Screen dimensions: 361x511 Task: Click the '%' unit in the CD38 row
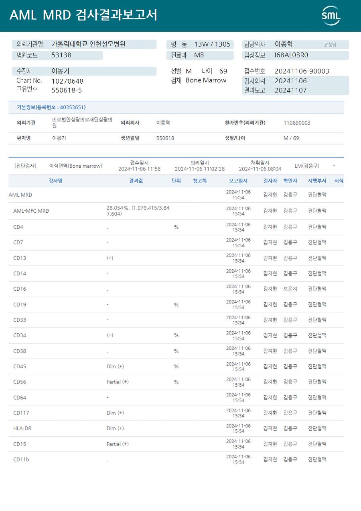click(x=176, y=351)
